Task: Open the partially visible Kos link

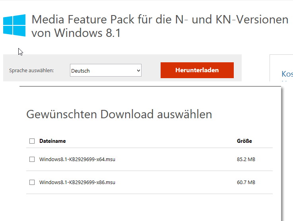Action: coord(287,74)
